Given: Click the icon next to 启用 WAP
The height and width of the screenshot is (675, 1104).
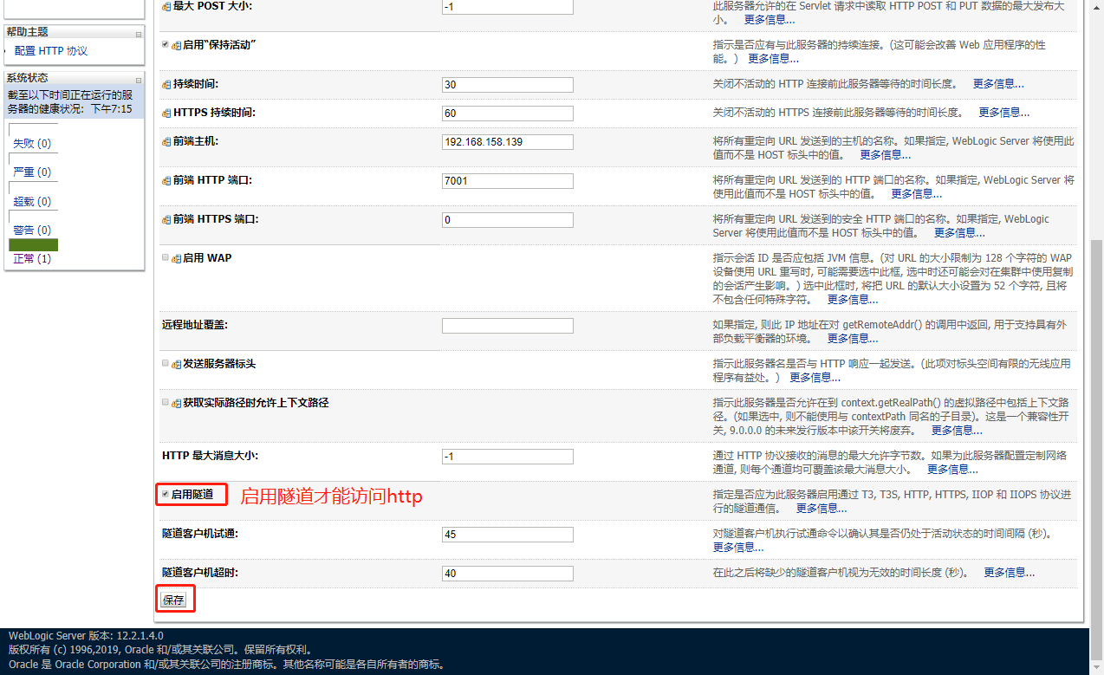Looking at the screenshot, I should point(177,258).
